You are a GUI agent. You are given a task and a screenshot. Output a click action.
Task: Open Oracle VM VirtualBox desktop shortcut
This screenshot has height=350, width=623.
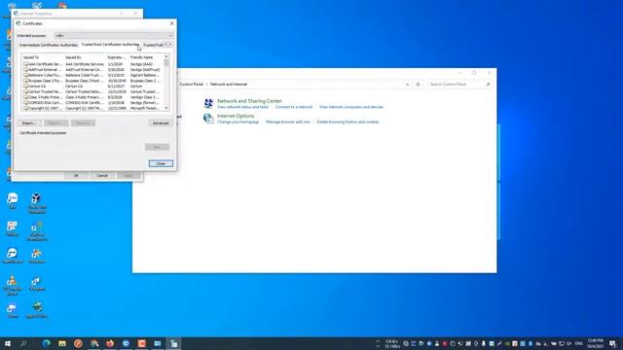click(x=37, y=203)
